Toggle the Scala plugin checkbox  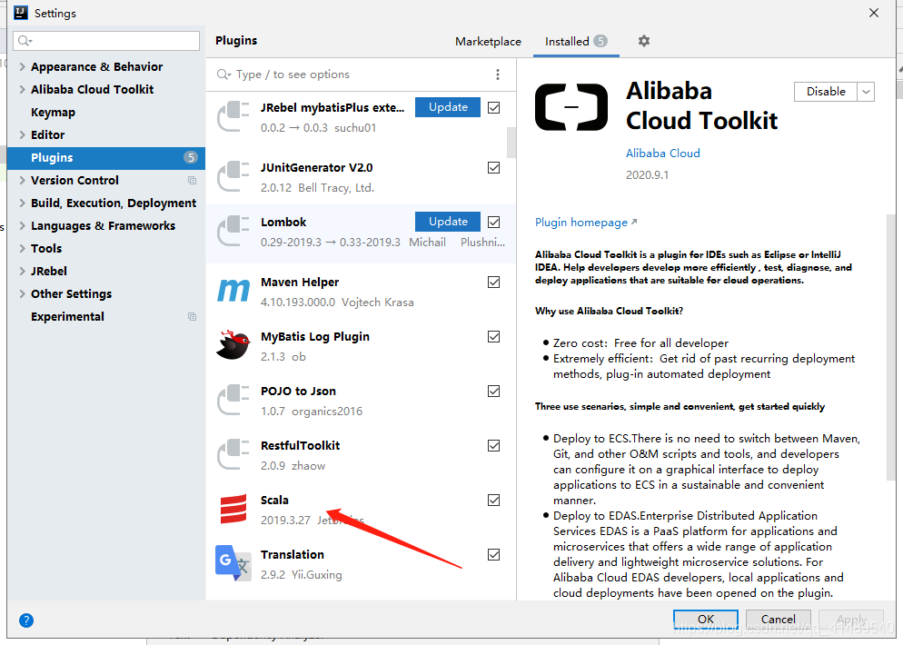point(493,501)
